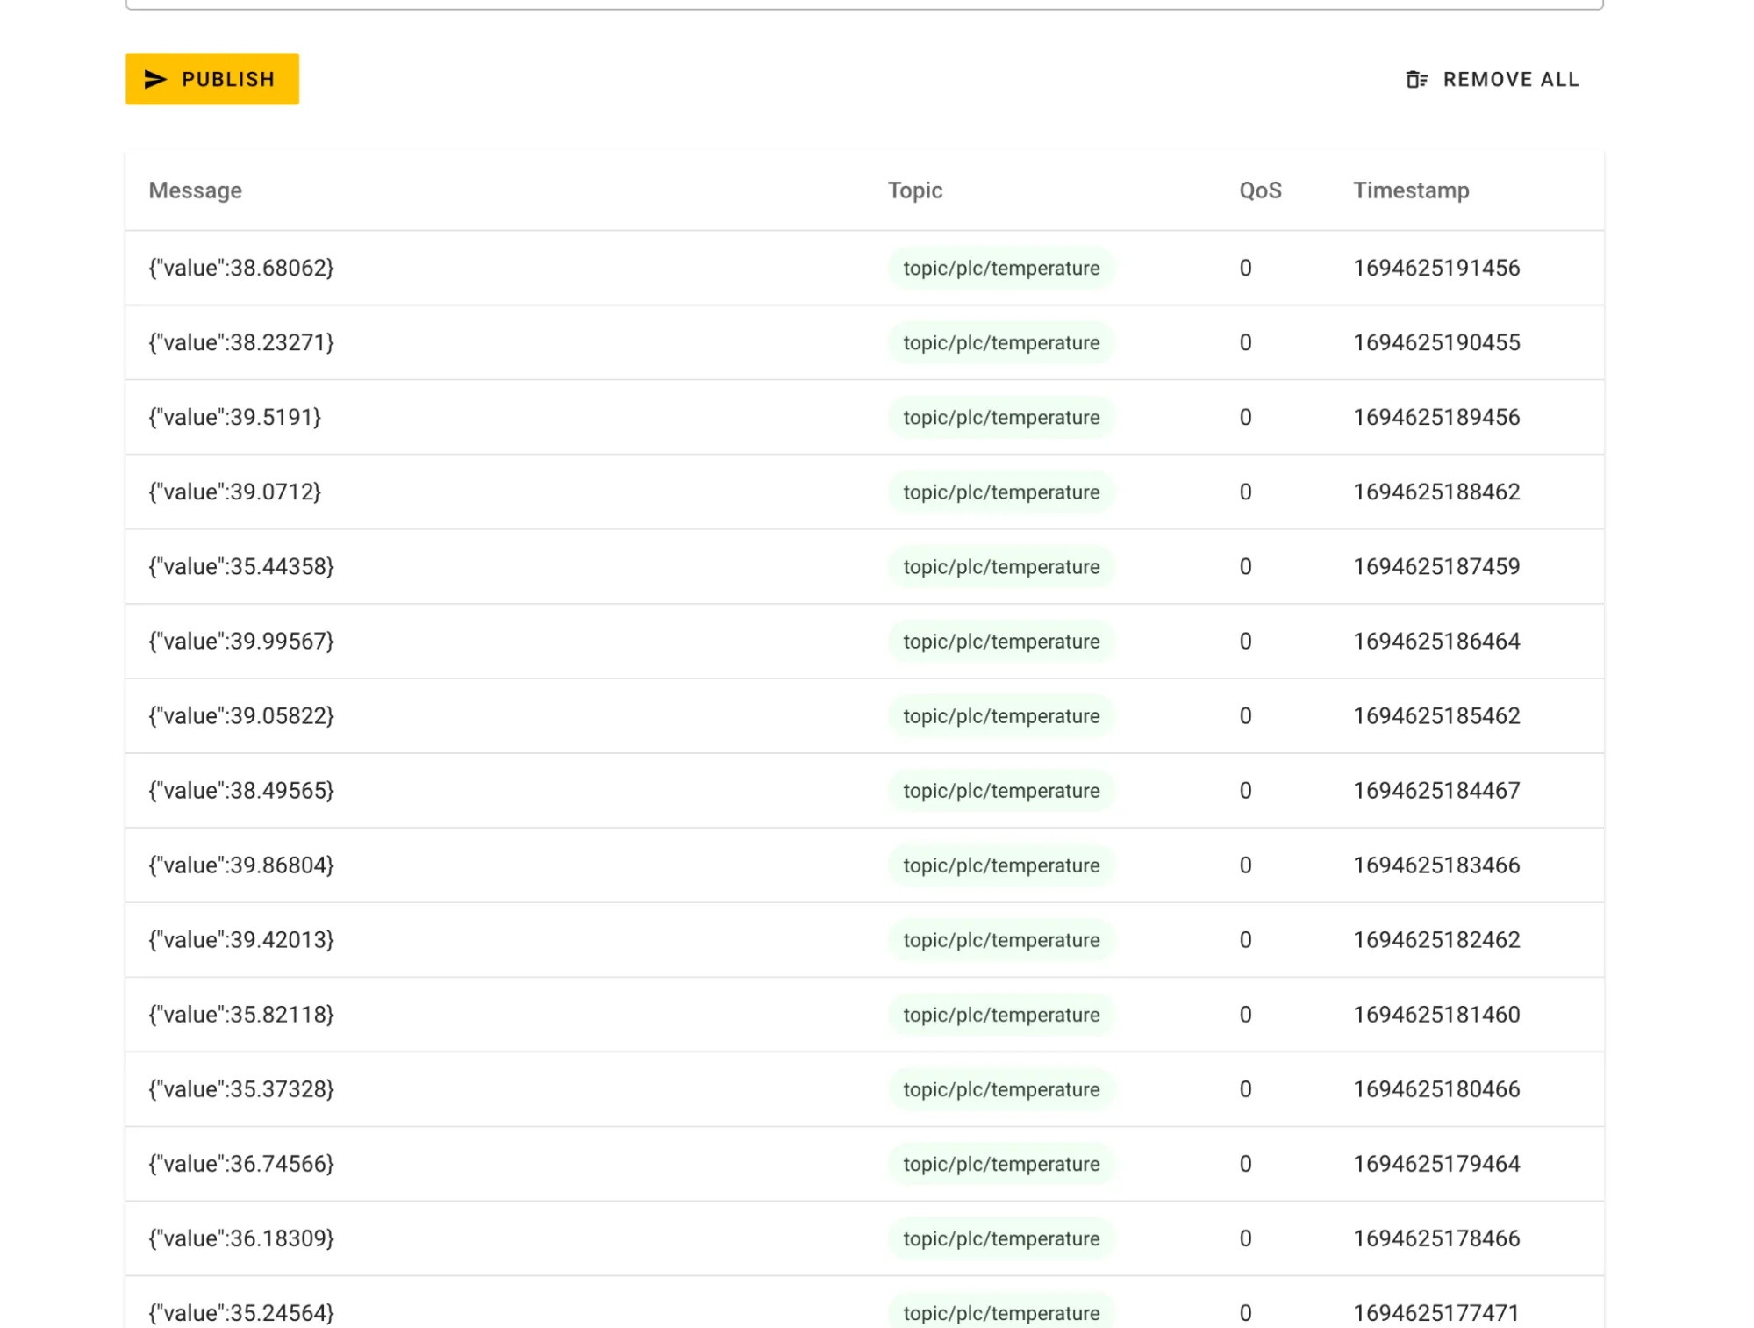Select timestamp 1694625187459
The image size is (1754, 1328).
tap(1436, 566)
